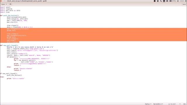Click the gedit window title check_and_run.py

[x=27, y=1]
